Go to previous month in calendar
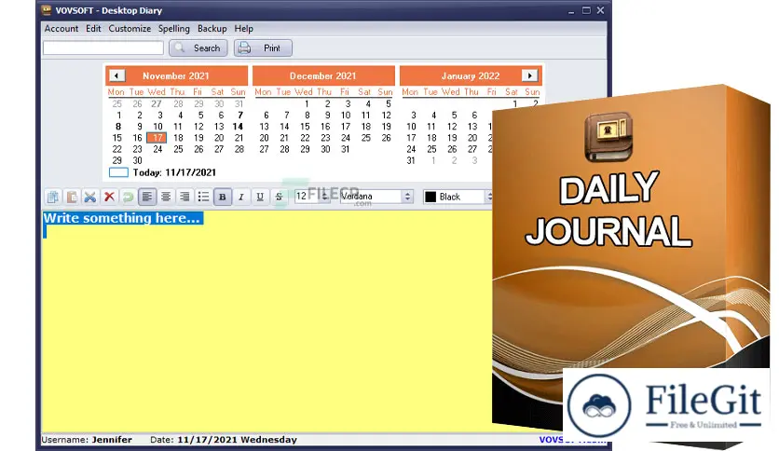The height and width of the screenshot is (451, 779). [x=116, y=75]
